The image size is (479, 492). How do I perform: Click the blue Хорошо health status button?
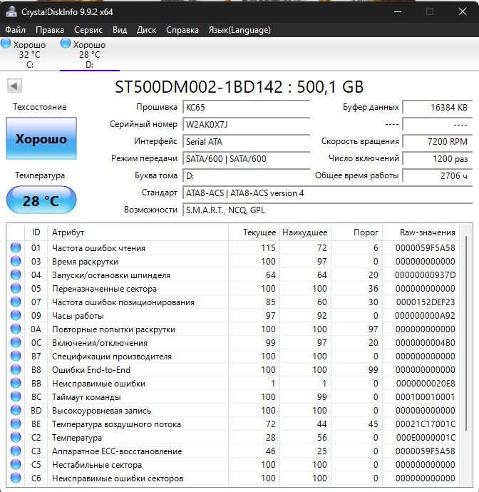[41, 138]
